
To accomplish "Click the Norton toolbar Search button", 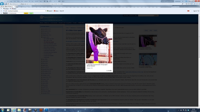I will [x=26, y=13].
